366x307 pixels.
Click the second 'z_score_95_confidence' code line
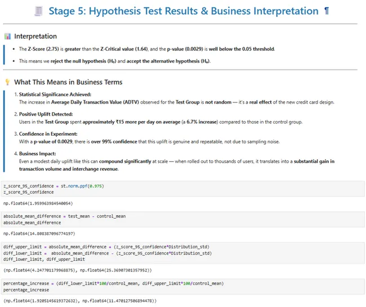tap(29, 192)
